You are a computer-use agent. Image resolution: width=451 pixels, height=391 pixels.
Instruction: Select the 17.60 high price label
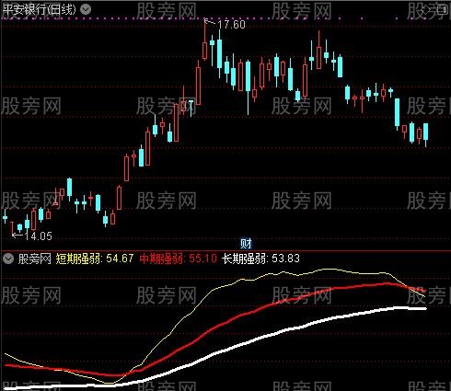232,25
